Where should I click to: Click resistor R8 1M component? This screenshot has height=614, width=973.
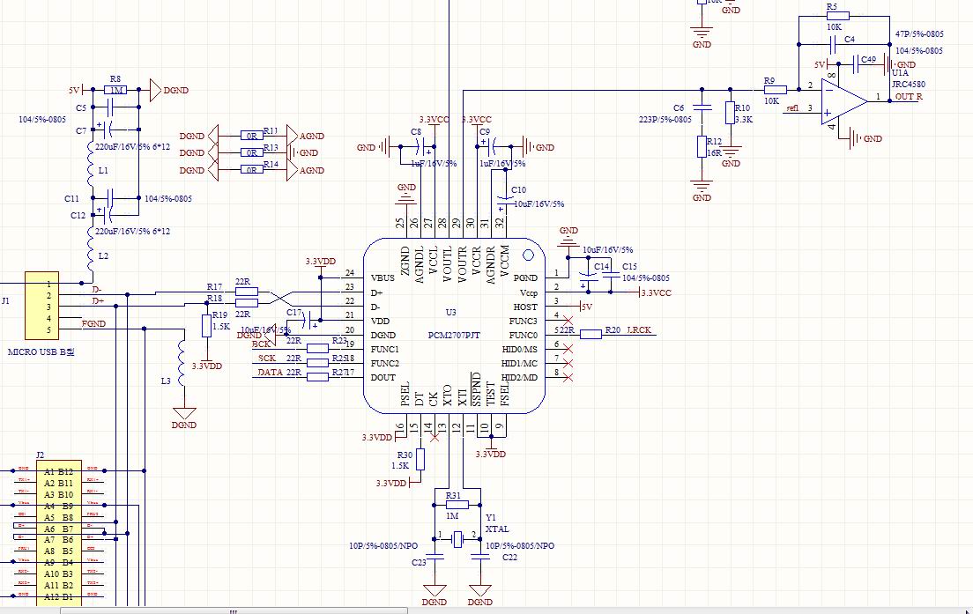pos(115,90)
